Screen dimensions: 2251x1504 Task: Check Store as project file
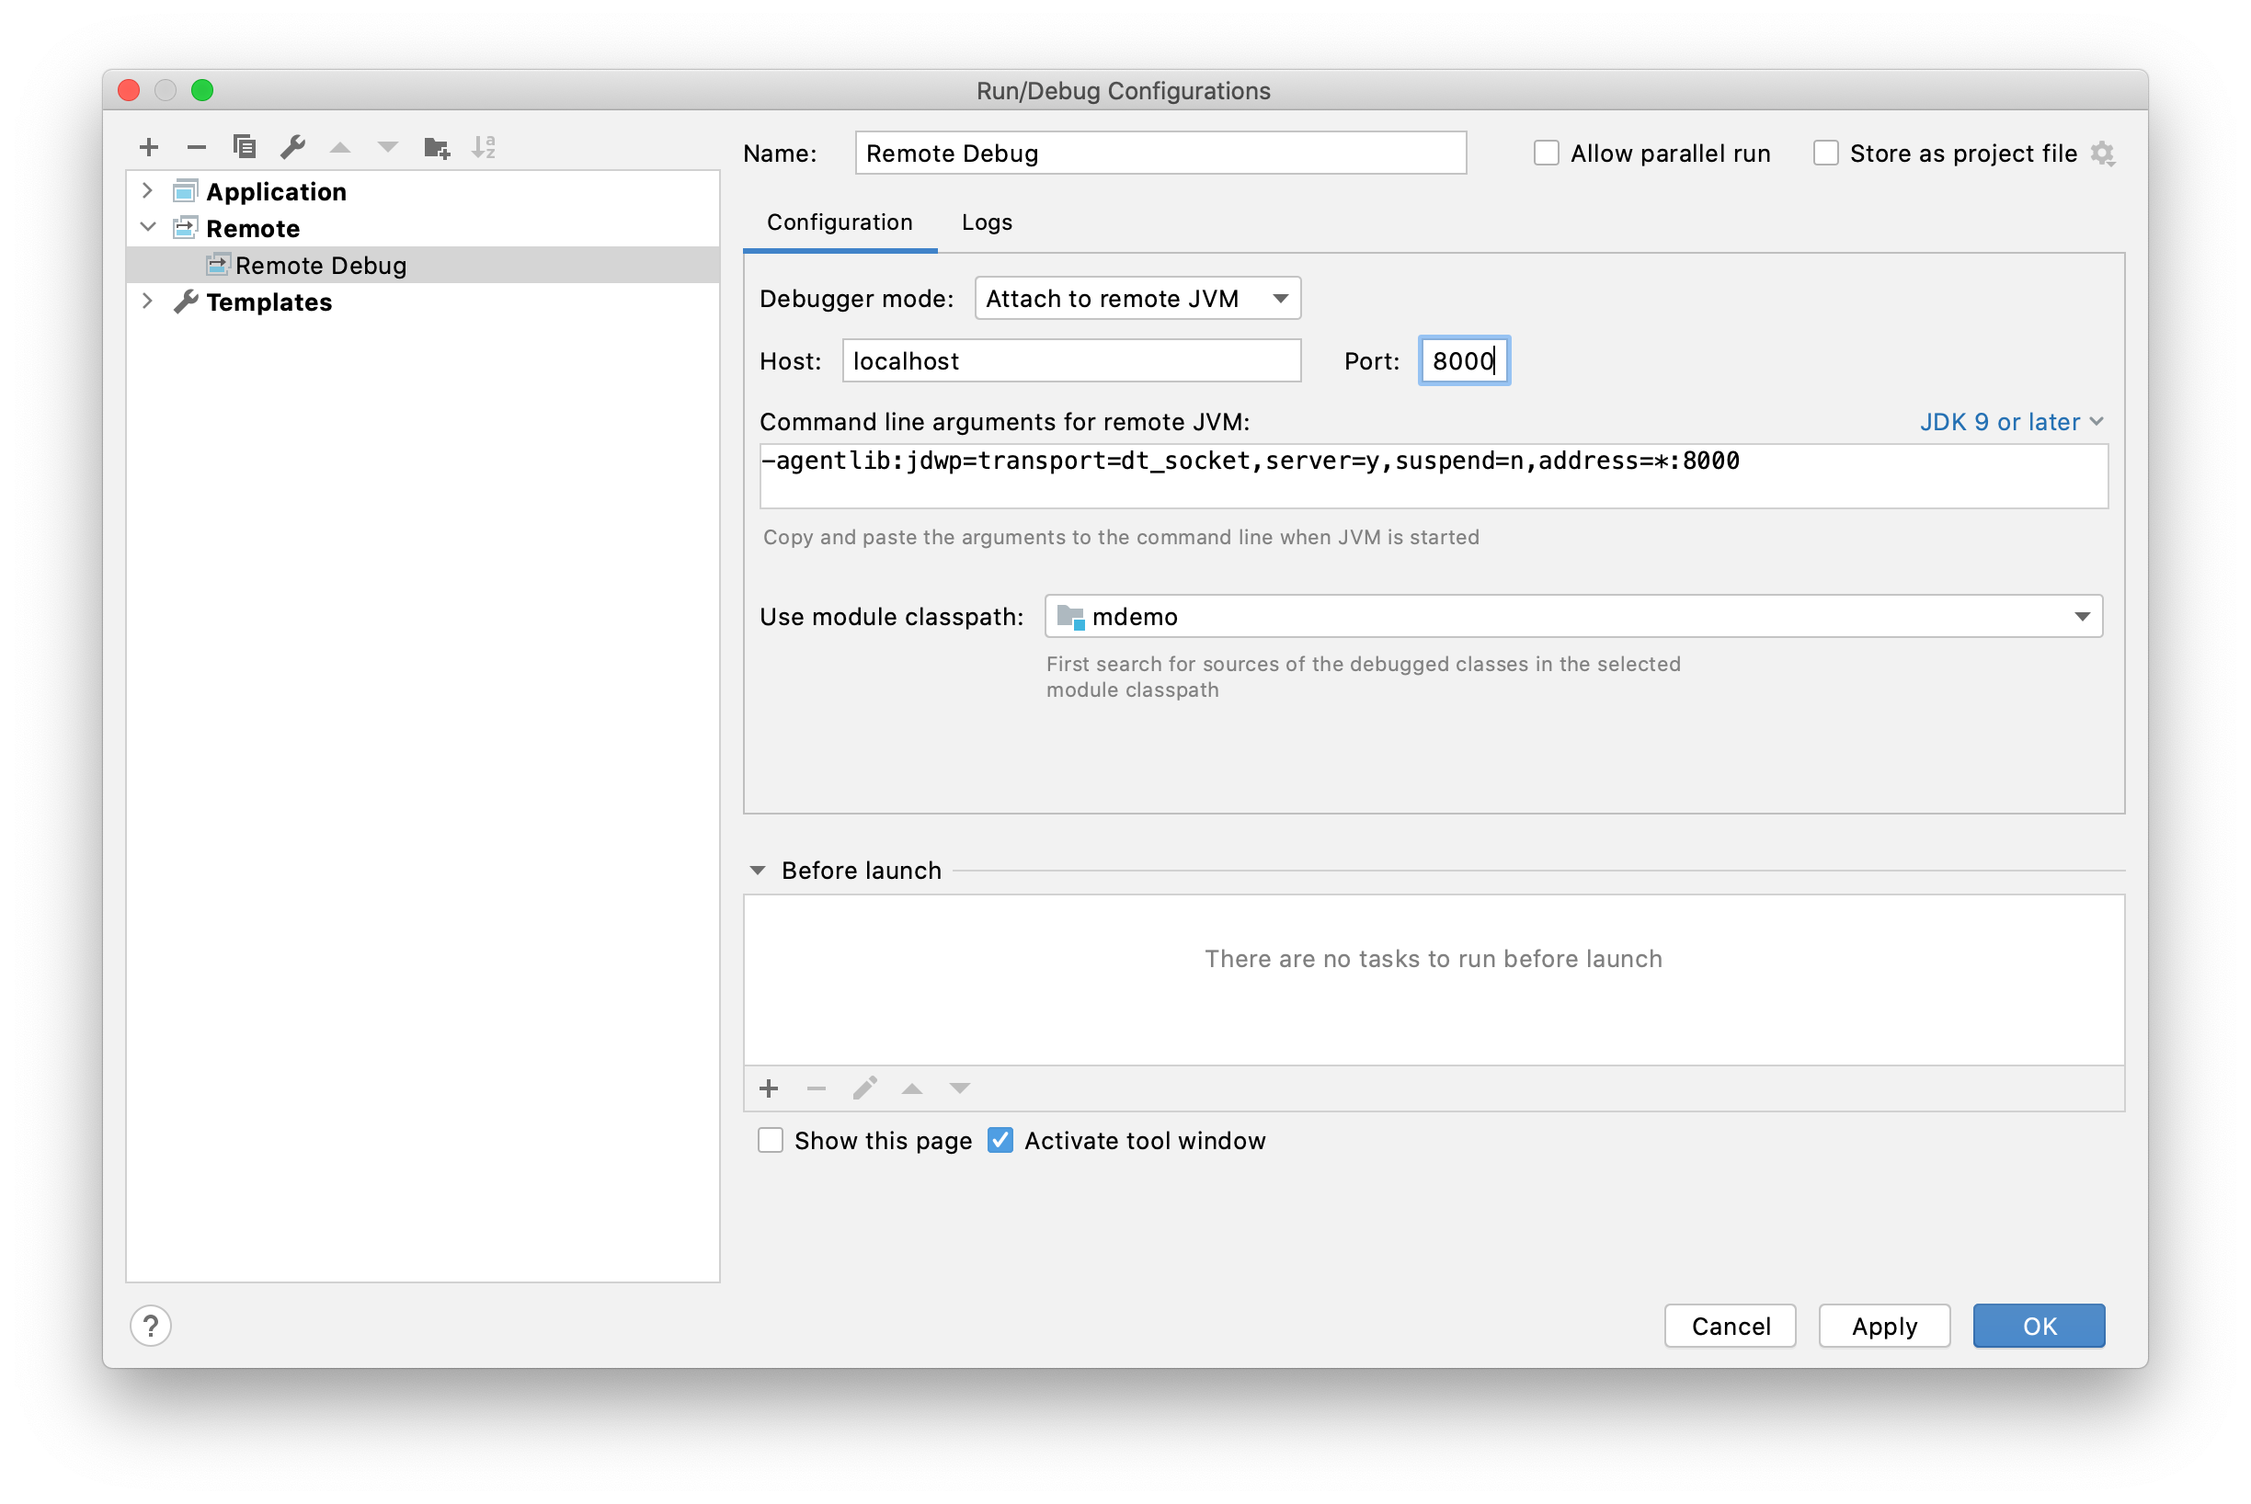(x=1825, y=154)
